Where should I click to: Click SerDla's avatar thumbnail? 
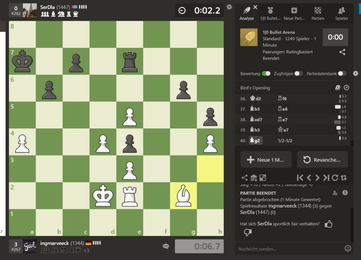(30, 10)
